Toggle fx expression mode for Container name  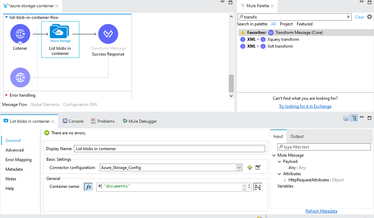pos(88,187)
